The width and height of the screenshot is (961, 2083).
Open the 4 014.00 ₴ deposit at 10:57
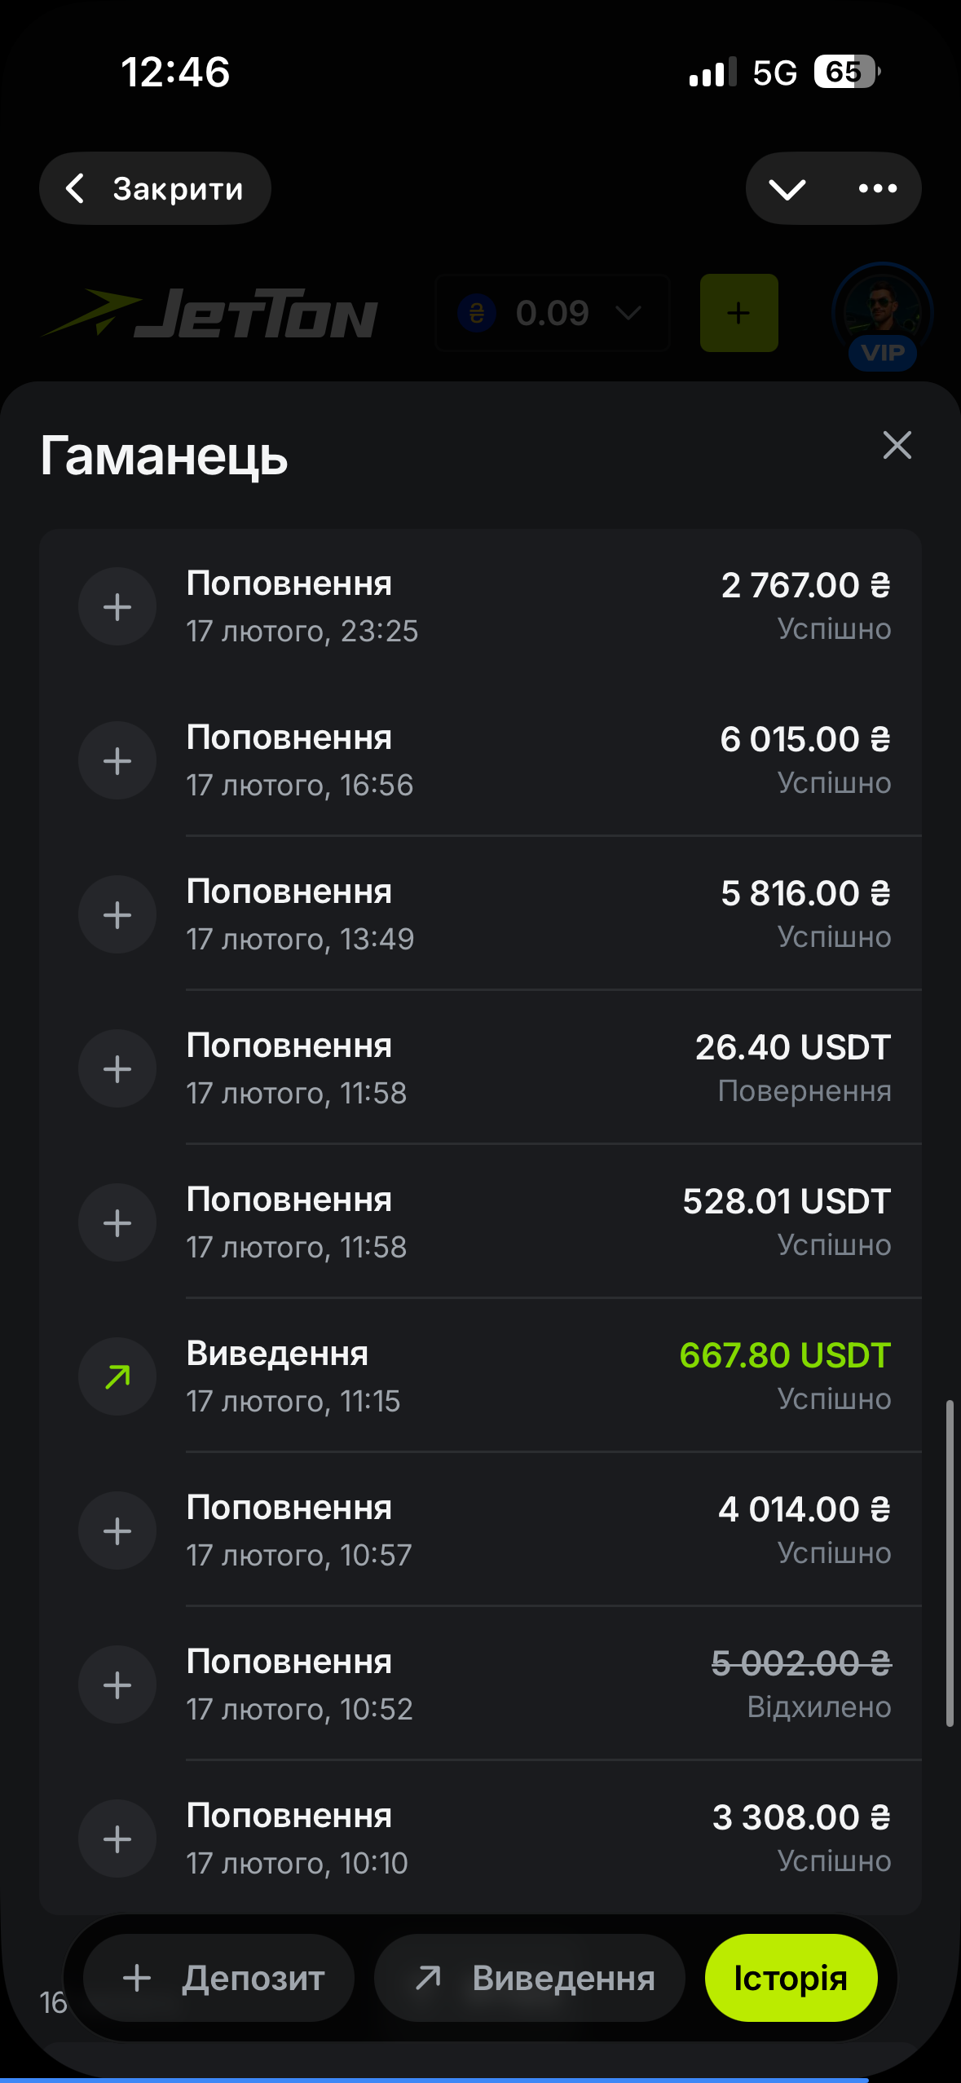tap(538, 1530)
